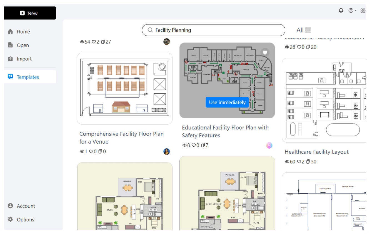Open Account in the sidebar
This screenshot has width=370, height=234.
point(30,206)
